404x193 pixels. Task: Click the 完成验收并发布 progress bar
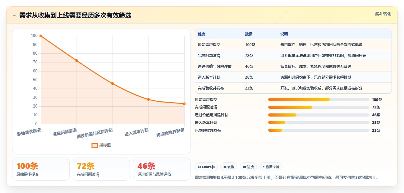[319, 131]
